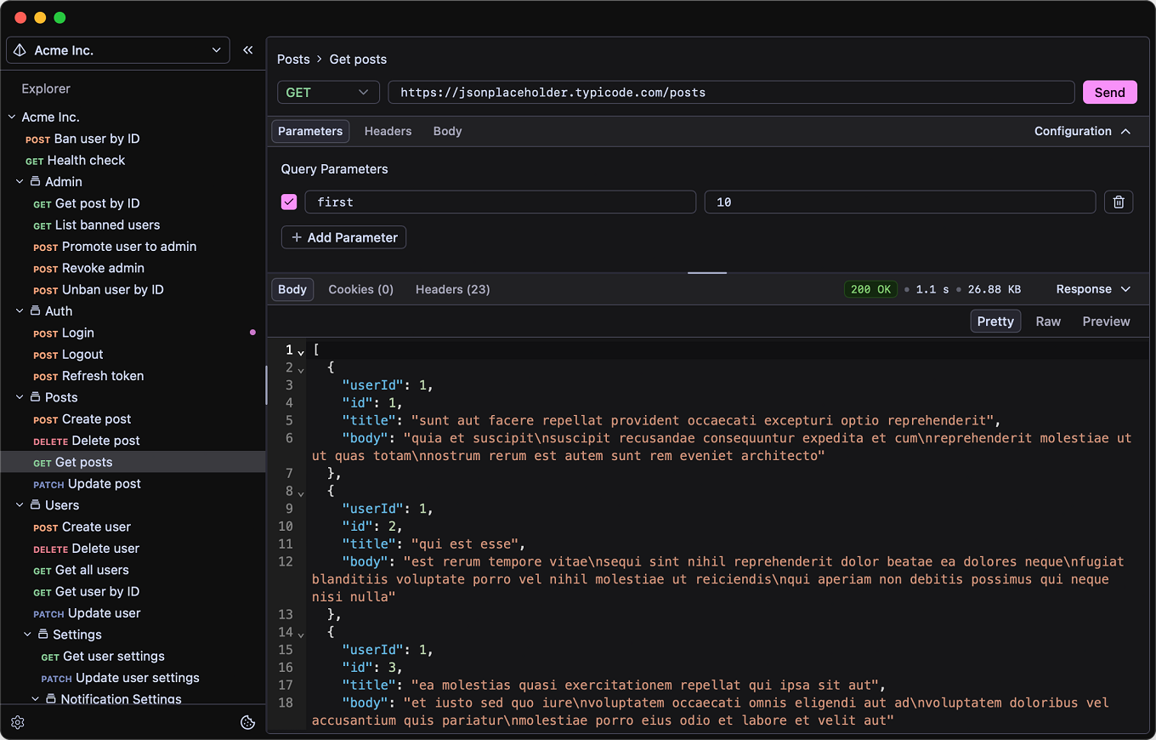Switch response view to Preview
The image size is (1156, 740).
(x=1106, y=322)
